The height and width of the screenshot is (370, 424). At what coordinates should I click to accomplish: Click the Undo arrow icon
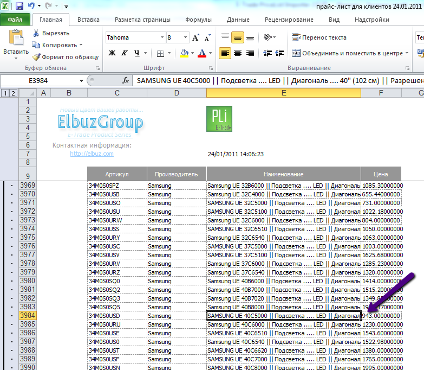tap(31, 5)
